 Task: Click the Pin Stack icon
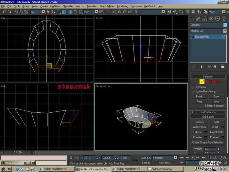coord(194,67)
